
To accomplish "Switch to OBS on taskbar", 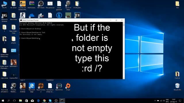I will pos(56,100).
